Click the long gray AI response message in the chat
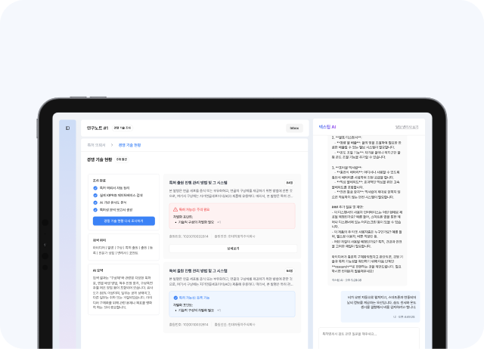 pos(368,210)
